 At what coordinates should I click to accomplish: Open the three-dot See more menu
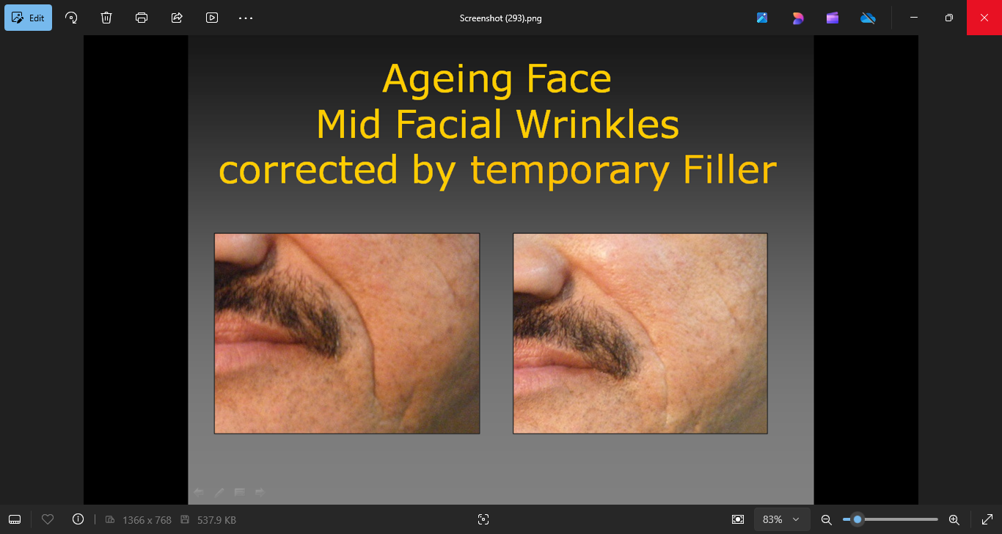[246, 18]
